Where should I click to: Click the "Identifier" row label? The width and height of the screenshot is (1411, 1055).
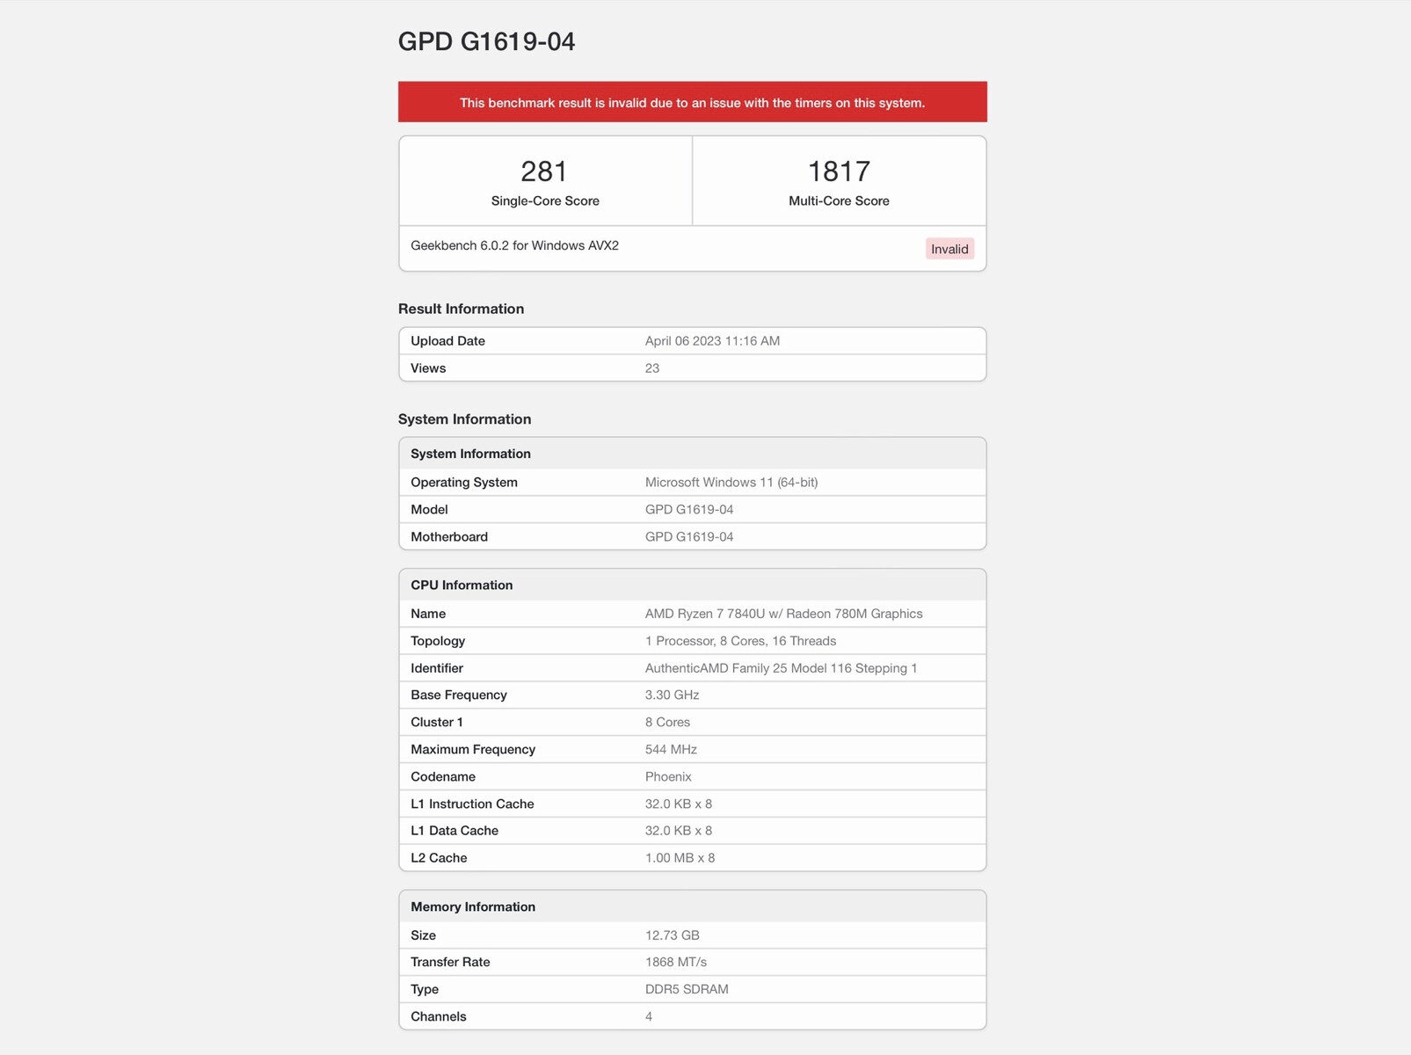pyautogui.click(x=437, y=668)
